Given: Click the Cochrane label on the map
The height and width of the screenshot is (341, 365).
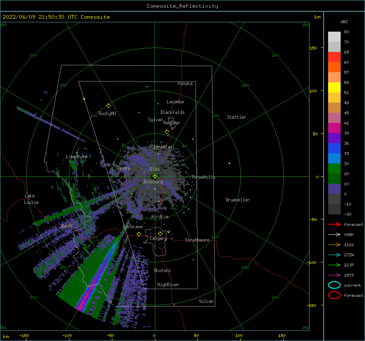Looking at the screenshot, I should click(x=133, y=227).
